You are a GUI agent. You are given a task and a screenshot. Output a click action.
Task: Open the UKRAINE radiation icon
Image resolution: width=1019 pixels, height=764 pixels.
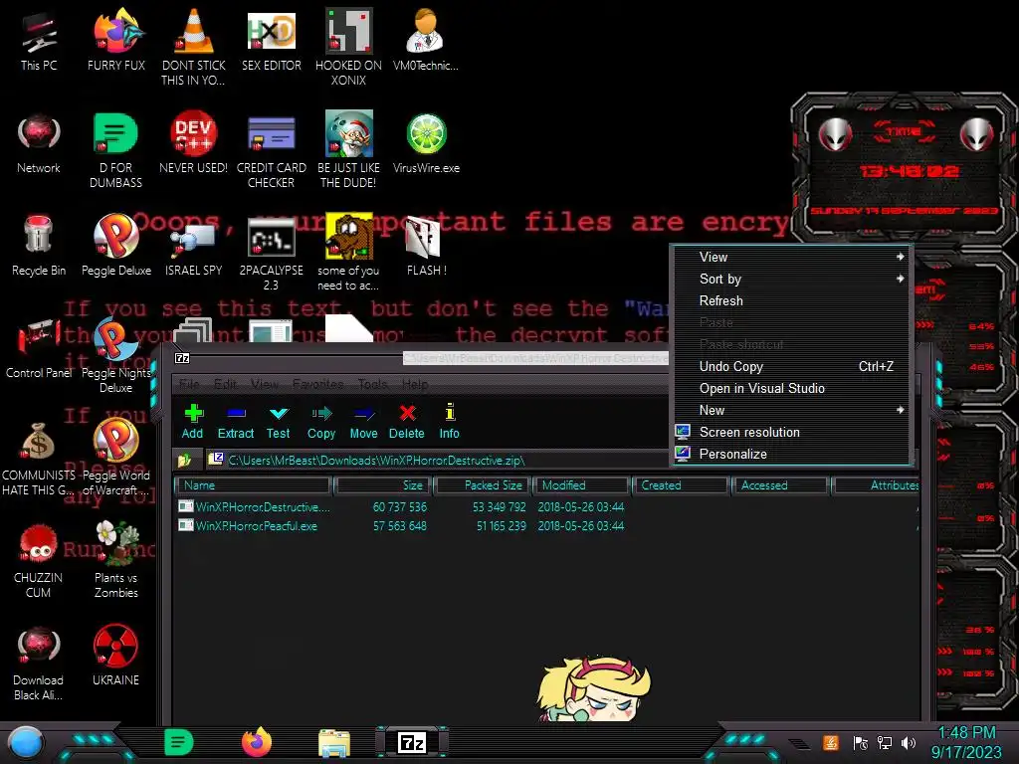[115, 655]
